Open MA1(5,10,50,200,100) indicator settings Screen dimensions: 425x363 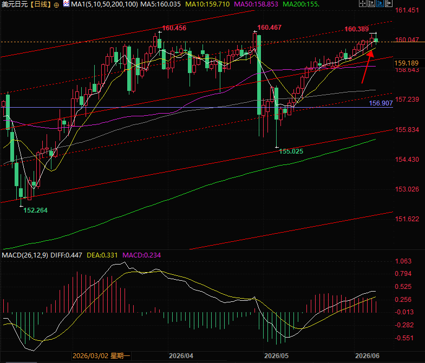coord(104,4)
